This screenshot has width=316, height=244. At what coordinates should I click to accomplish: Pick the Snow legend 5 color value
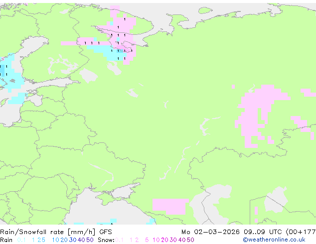click(x=147, y=240)
